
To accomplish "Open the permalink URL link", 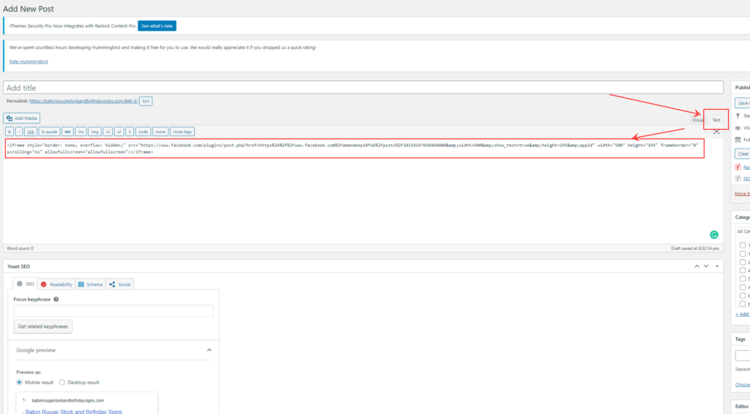I will click(83, 101).
